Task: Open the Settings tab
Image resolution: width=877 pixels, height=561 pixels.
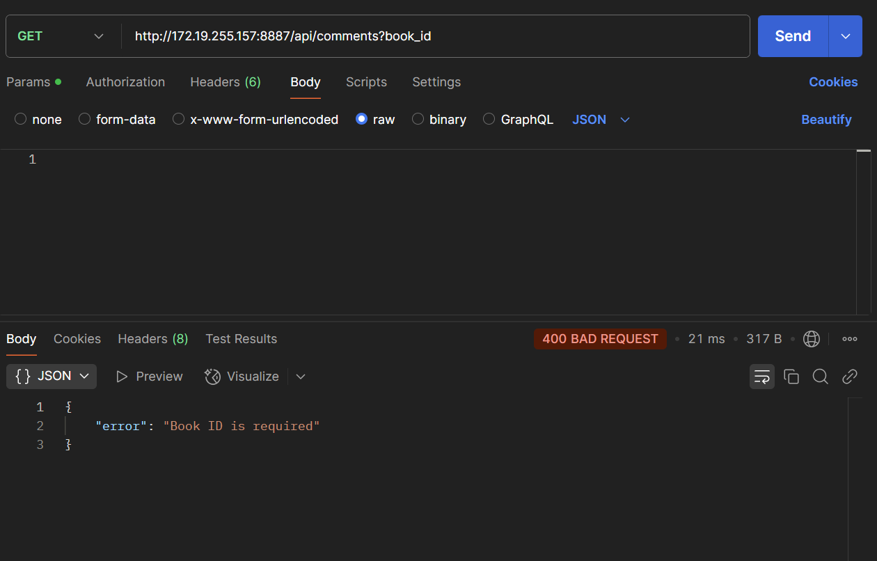Action: [436, 82]
